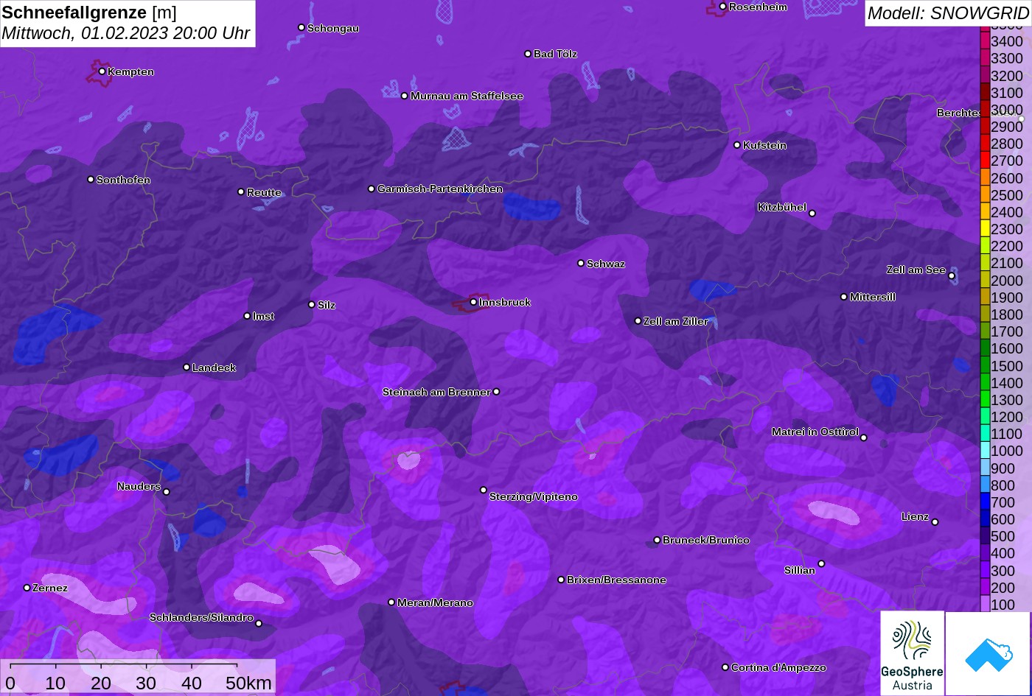
Task: Click the Kufstein location marker dot
Action: (x=737, y=145)
